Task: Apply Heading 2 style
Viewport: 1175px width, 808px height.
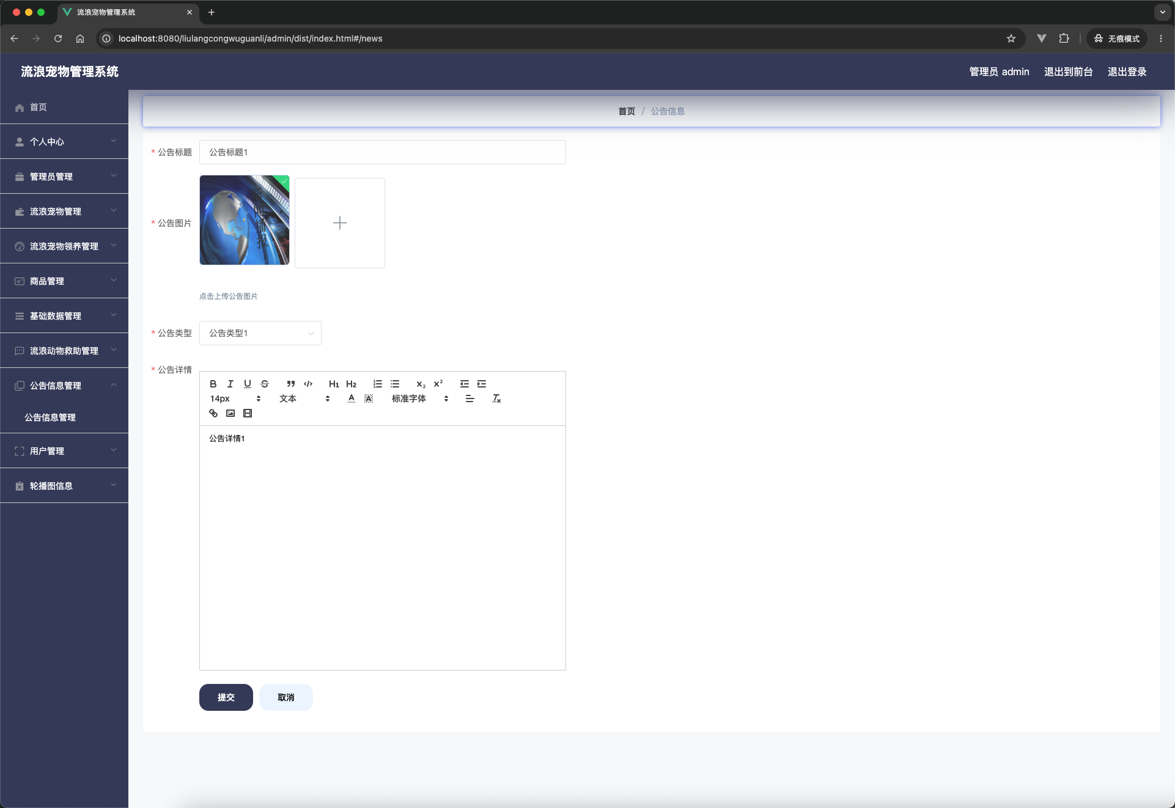Action: [351, 384]
